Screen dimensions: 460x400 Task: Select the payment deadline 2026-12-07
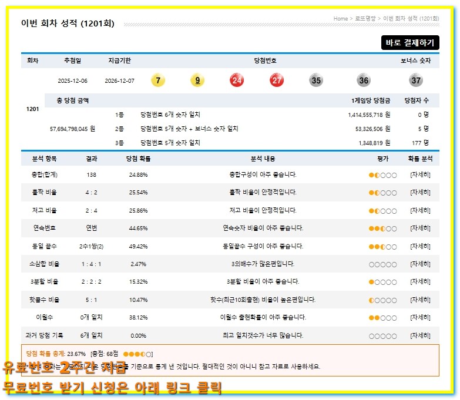119,81
